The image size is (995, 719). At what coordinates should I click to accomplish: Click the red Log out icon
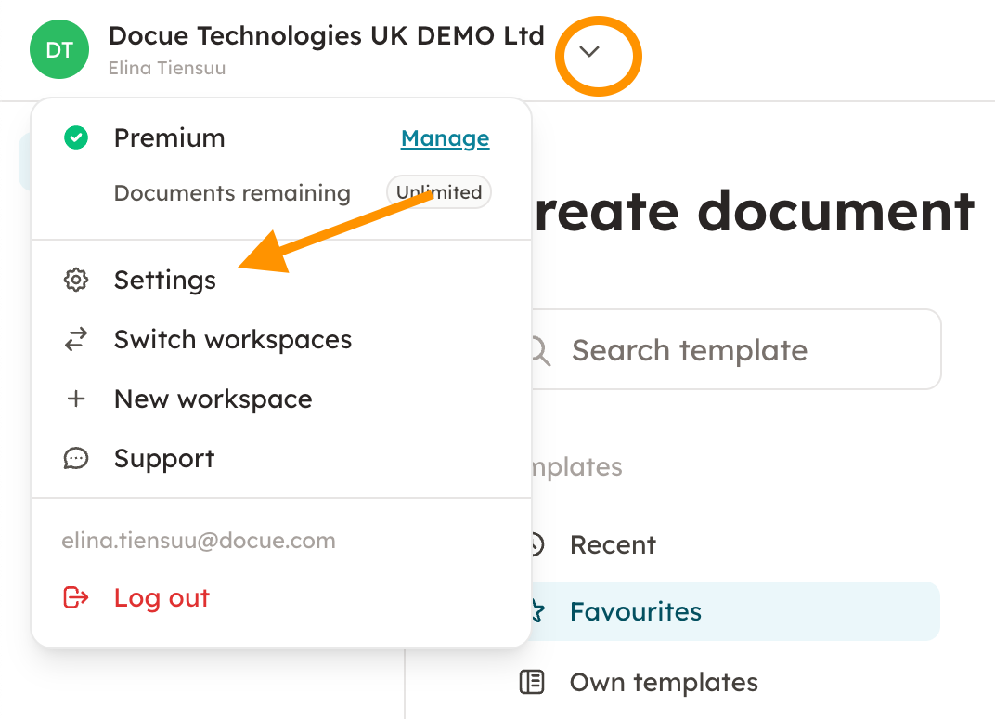click(76, 597)
